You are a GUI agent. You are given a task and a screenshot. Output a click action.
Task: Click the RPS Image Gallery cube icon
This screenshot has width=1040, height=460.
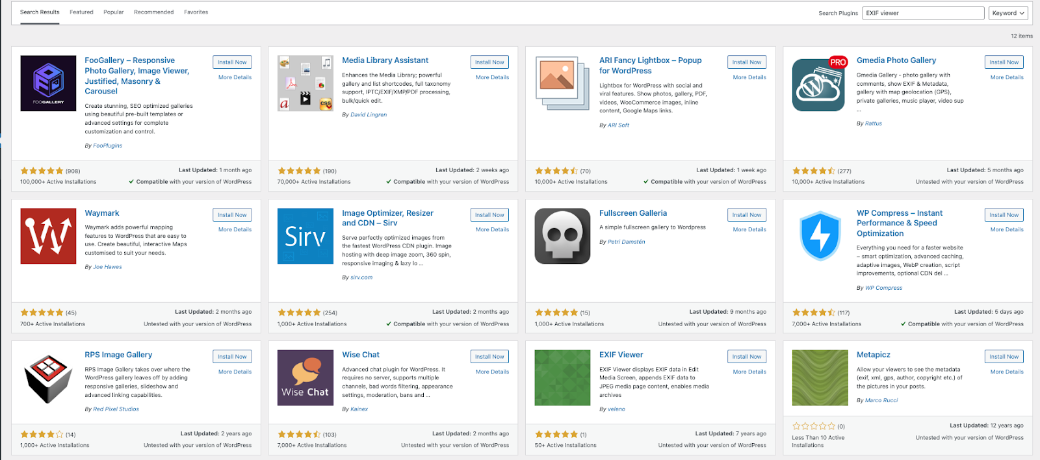click(48, 378)
